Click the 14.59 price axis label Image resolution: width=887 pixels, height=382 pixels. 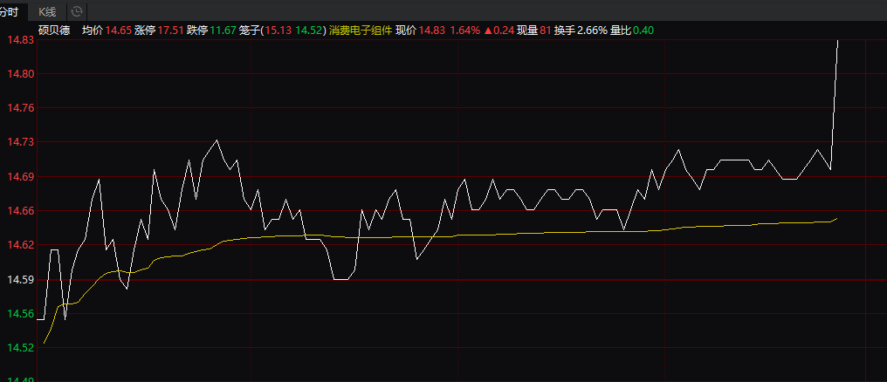coord(20,280)
